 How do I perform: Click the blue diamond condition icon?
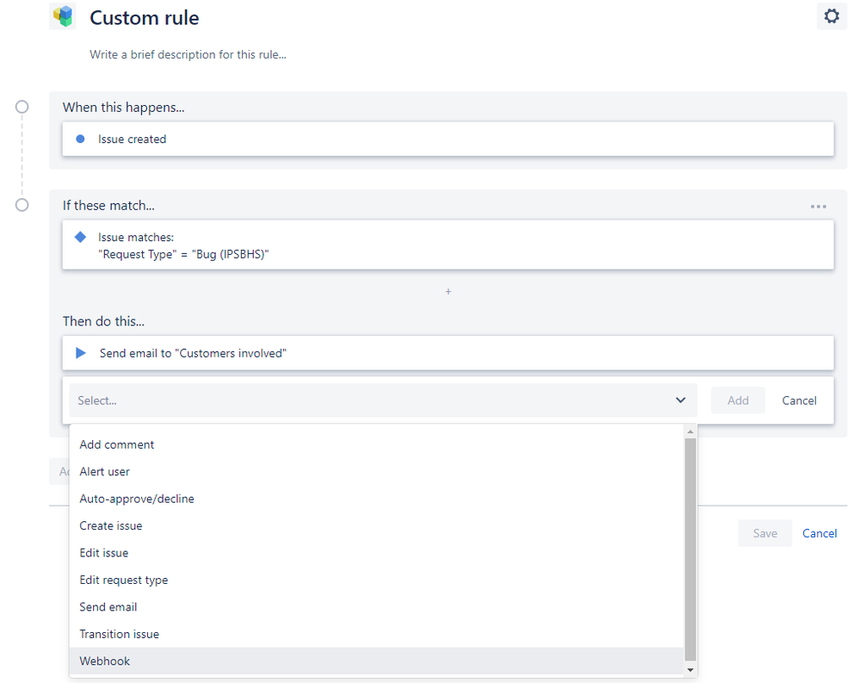80,237
